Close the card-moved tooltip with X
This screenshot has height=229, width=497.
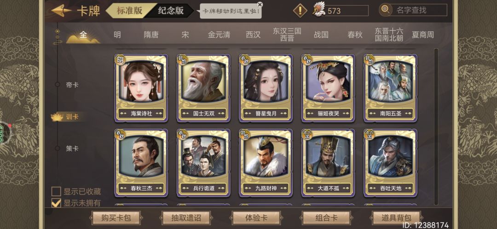click(x=260, y=5)
